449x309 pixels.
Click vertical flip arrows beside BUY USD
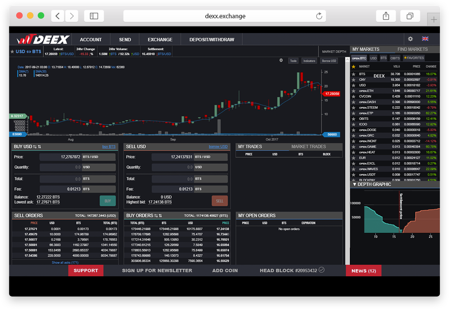[39, 146]
